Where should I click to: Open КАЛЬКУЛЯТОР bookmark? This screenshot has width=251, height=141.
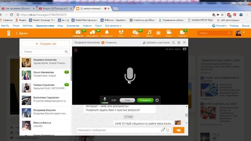click(x=200, y=20)
